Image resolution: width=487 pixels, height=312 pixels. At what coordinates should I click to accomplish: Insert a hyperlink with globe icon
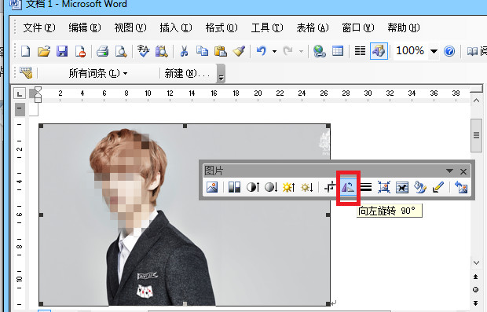(319, 50)
